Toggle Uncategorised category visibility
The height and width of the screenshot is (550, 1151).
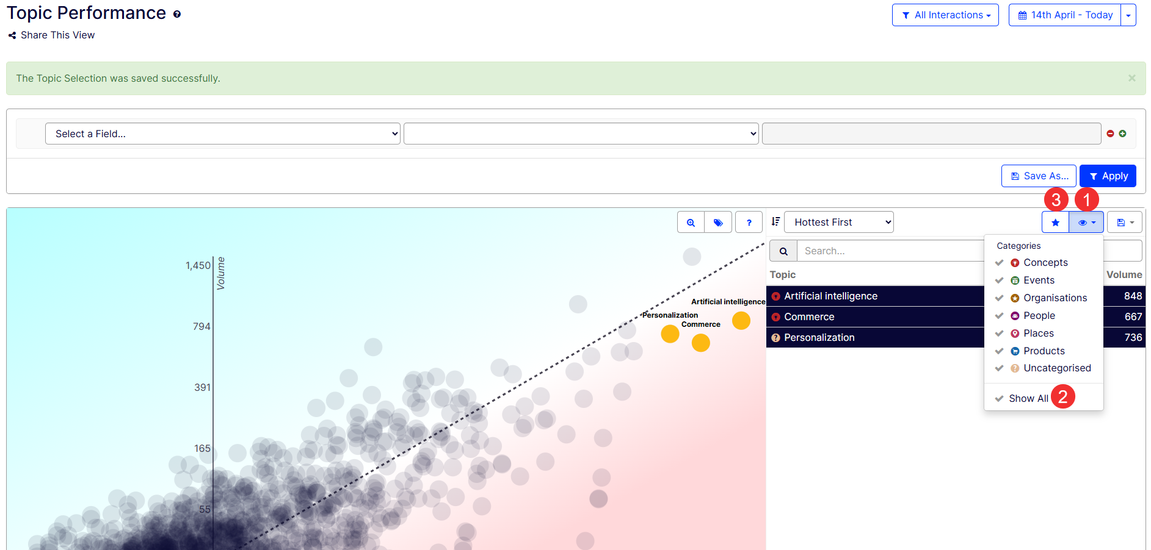(1044, 368)
